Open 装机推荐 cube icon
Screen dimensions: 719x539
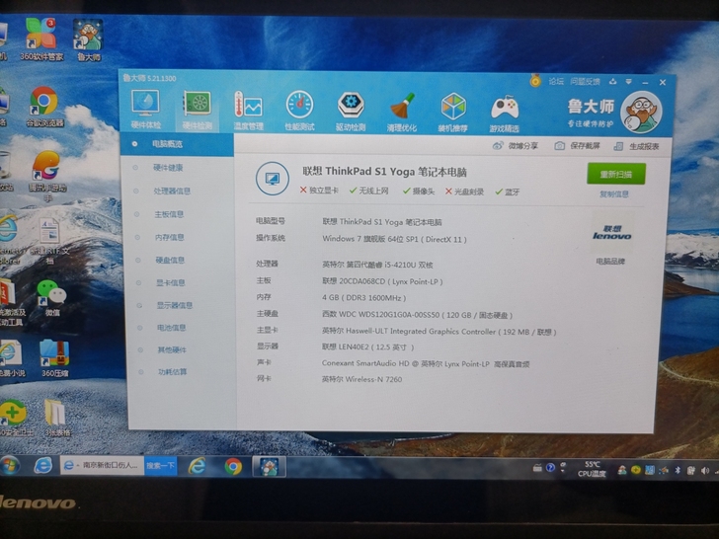click(453, 112)
